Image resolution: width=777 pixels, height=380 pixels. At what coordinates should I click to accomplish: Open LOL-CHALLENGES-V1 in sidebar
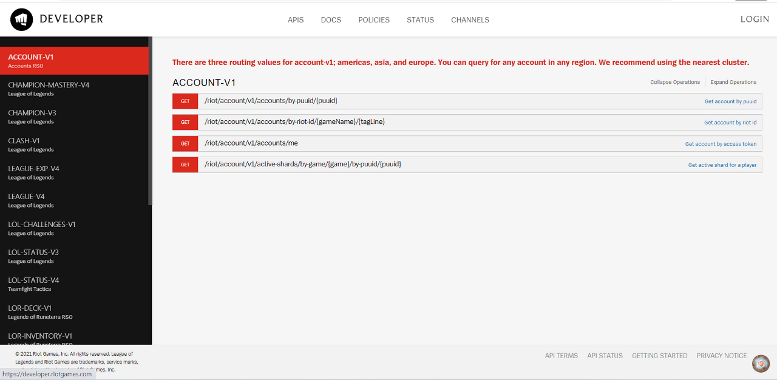point(74,228)
